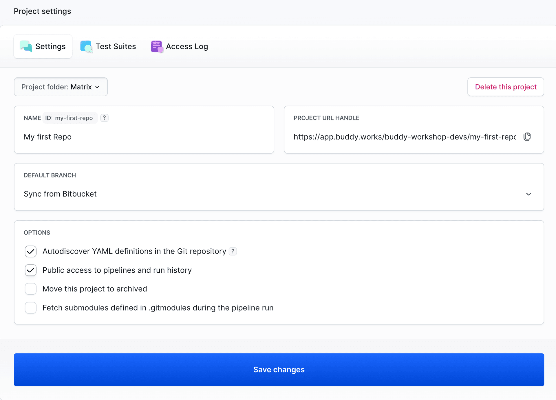Open help tooltip beside the project ID

[104, 118]
